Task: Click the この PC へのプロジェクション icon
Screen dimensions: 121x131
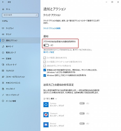Action: 3,77
